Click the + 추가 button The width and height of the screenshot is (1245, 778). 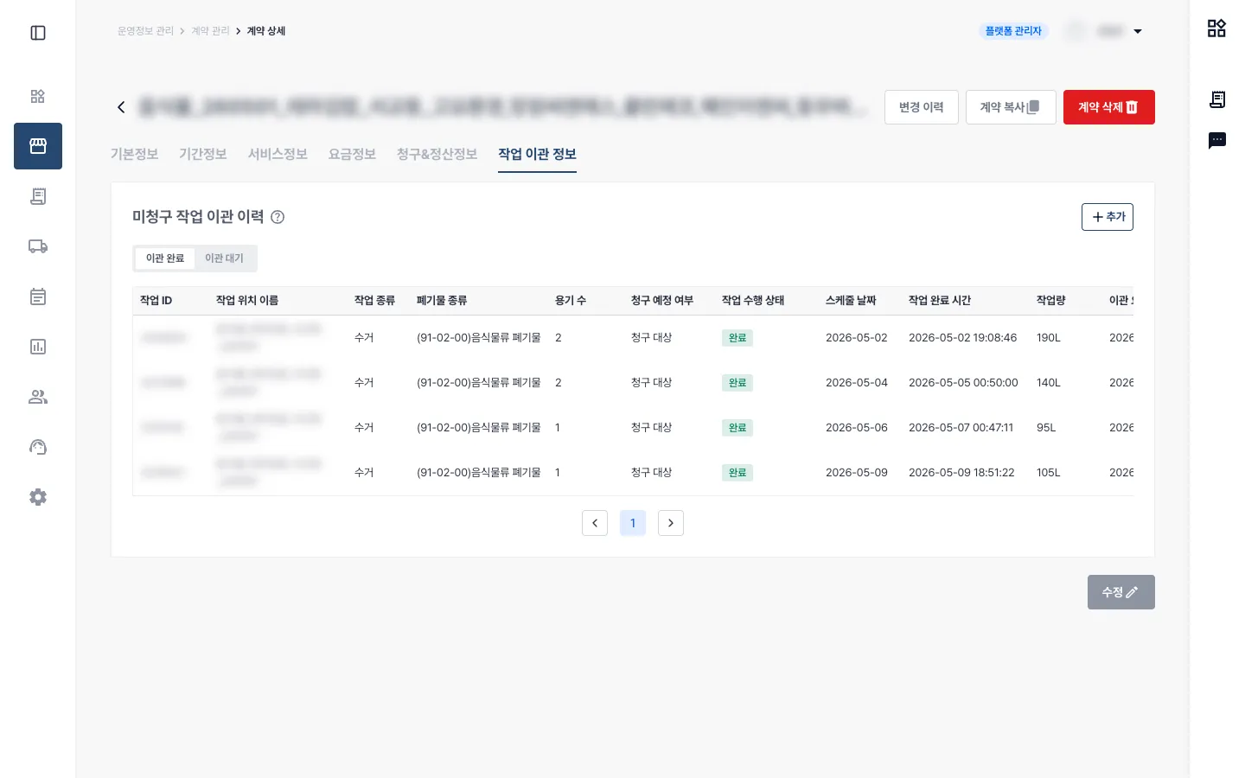point(1108,217)
